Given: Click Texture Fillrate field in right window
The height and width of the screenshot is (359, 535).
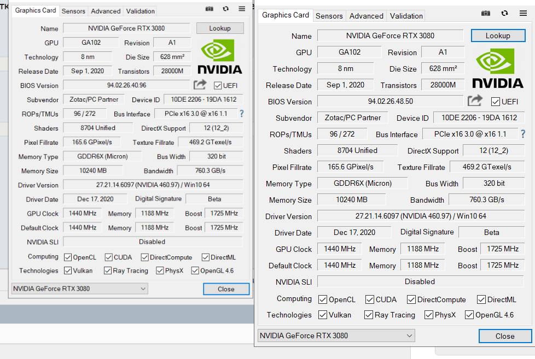Looking at the screenshot, I should coord(487,167).
